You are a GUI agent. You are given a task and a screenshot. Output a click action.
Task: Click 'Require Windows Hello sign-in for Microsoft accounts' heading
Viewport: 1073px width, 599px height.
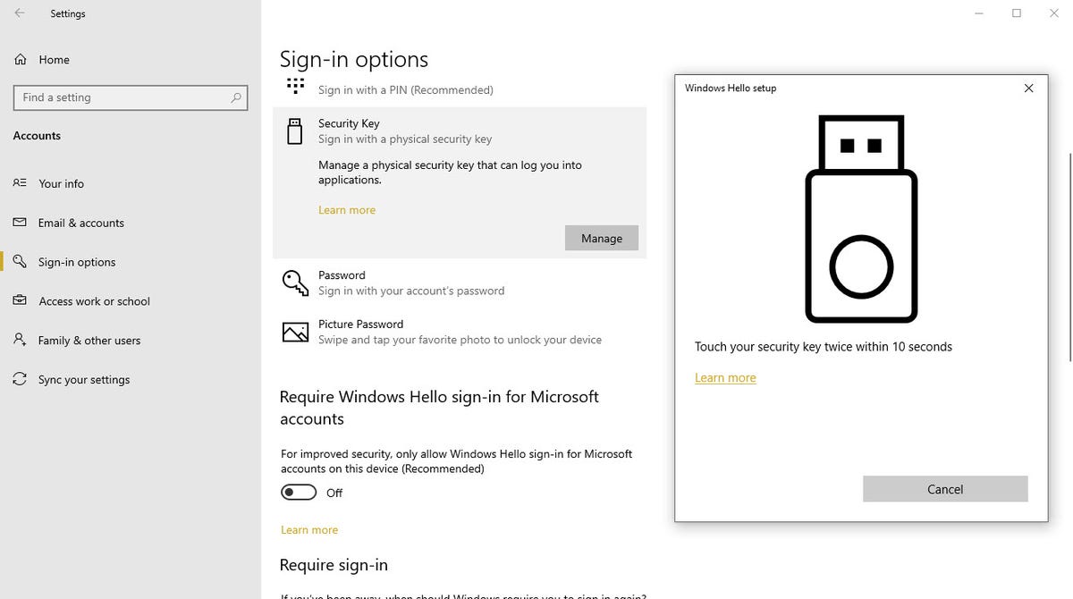pos(439,408)
